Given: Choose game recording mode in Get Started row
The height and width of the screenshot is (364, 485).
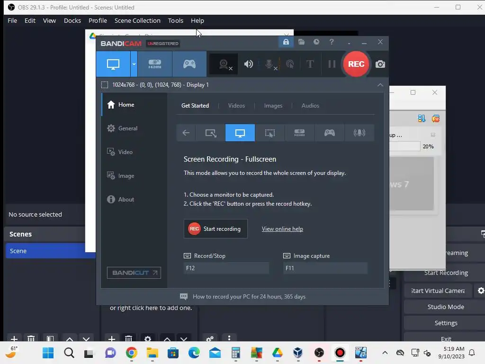Looking at the screenshot, I should [x=330, y=133].
